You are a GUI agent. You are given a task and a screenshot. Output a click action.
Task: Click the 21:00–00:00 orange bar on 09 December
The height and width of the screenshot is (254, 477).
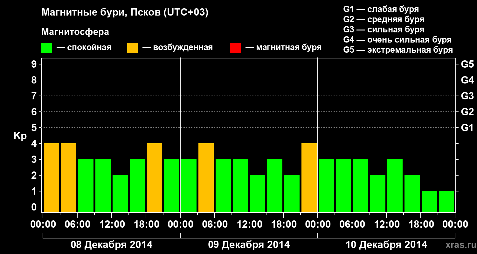[309, 177]
